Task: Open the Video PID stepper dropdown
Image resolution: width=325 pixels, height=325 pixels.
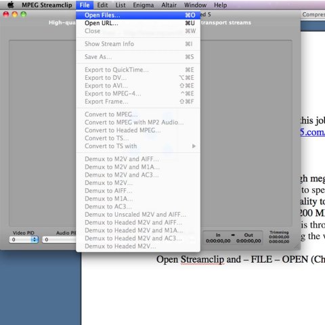Action: point(35,240)
